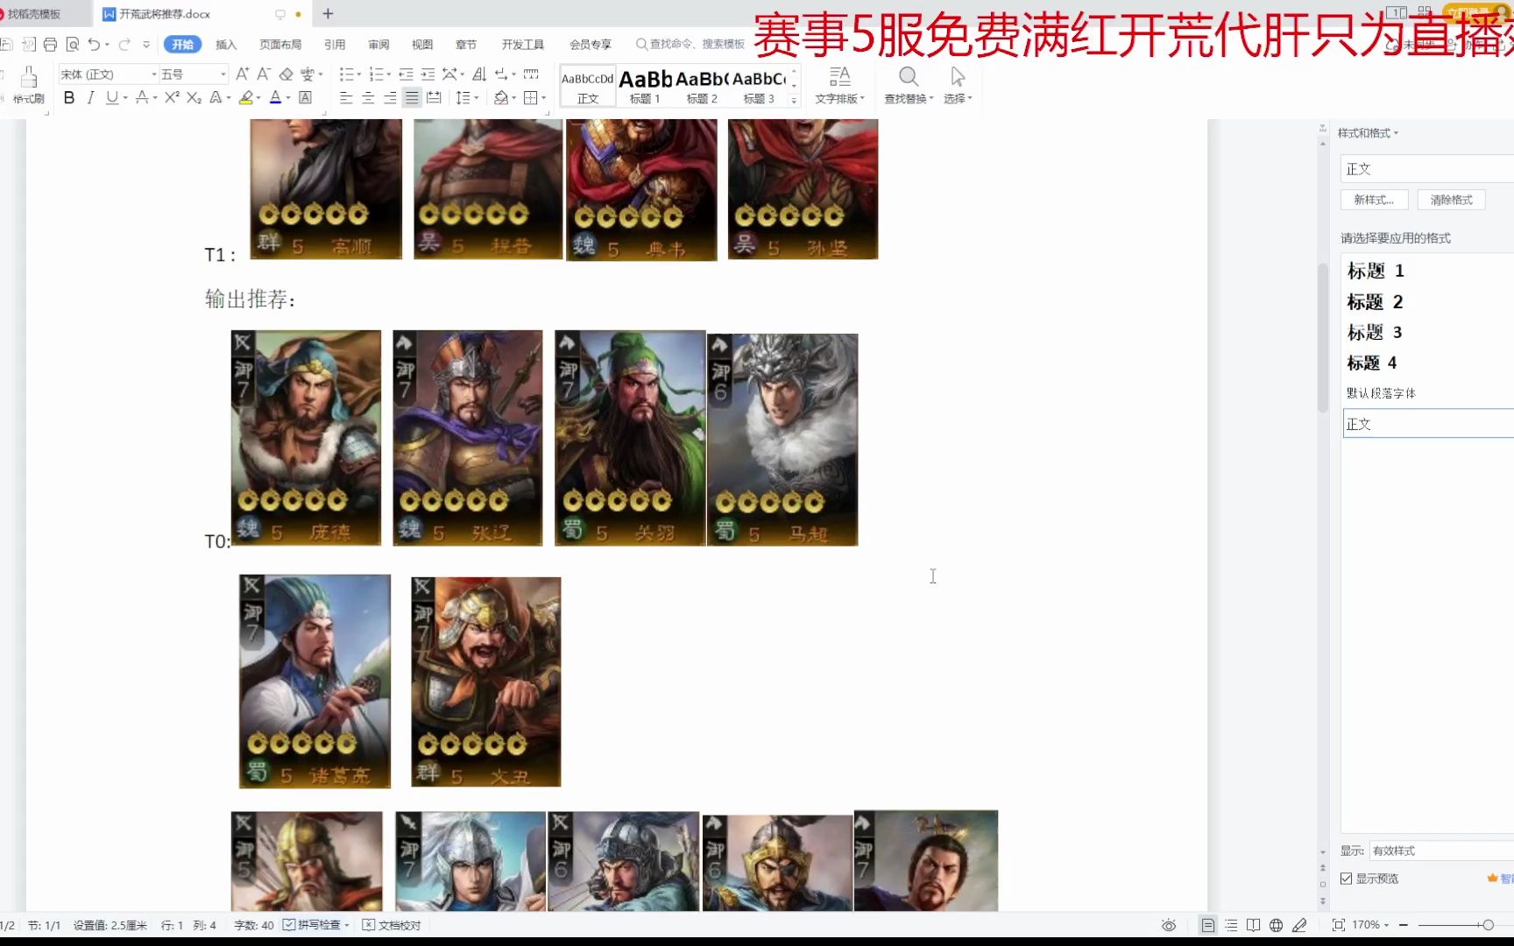Click the command search box 查找命令
This screenshot has height=946, width=1514.
pos(690,45)
